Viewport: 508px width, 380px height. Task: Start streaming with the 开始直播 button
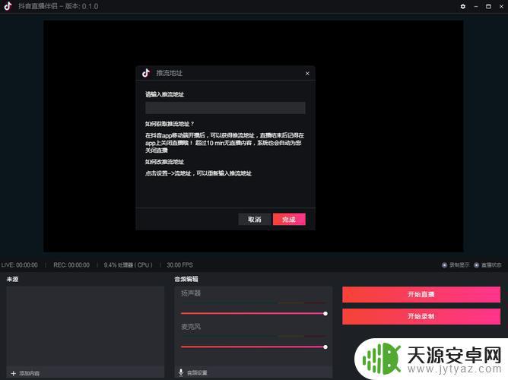421,295
